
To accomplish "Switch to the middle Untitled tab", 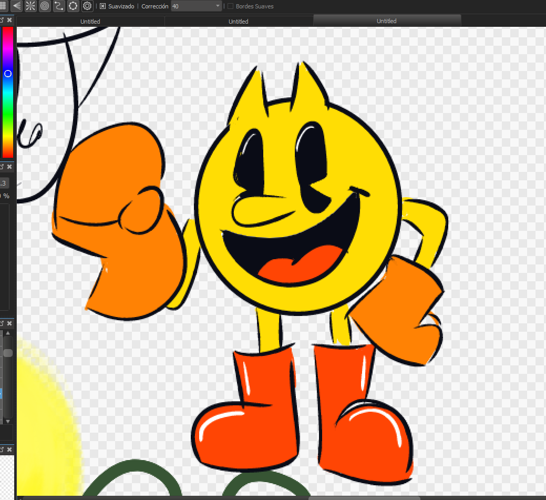I will [238, 21].
